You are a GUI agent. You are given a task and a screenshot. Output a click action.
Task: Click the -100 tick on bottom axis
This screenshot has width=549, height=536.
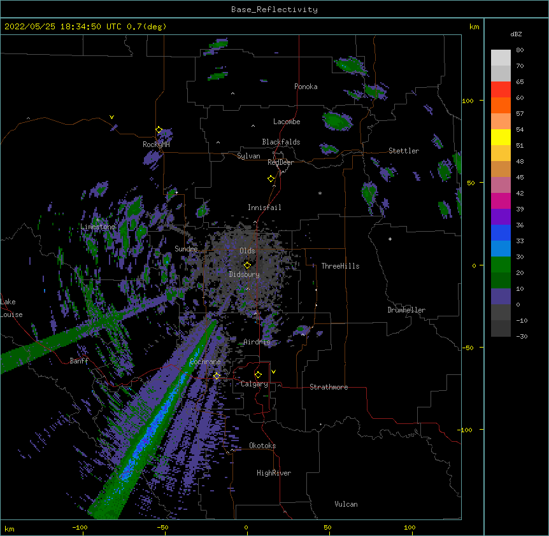point(80,528)
